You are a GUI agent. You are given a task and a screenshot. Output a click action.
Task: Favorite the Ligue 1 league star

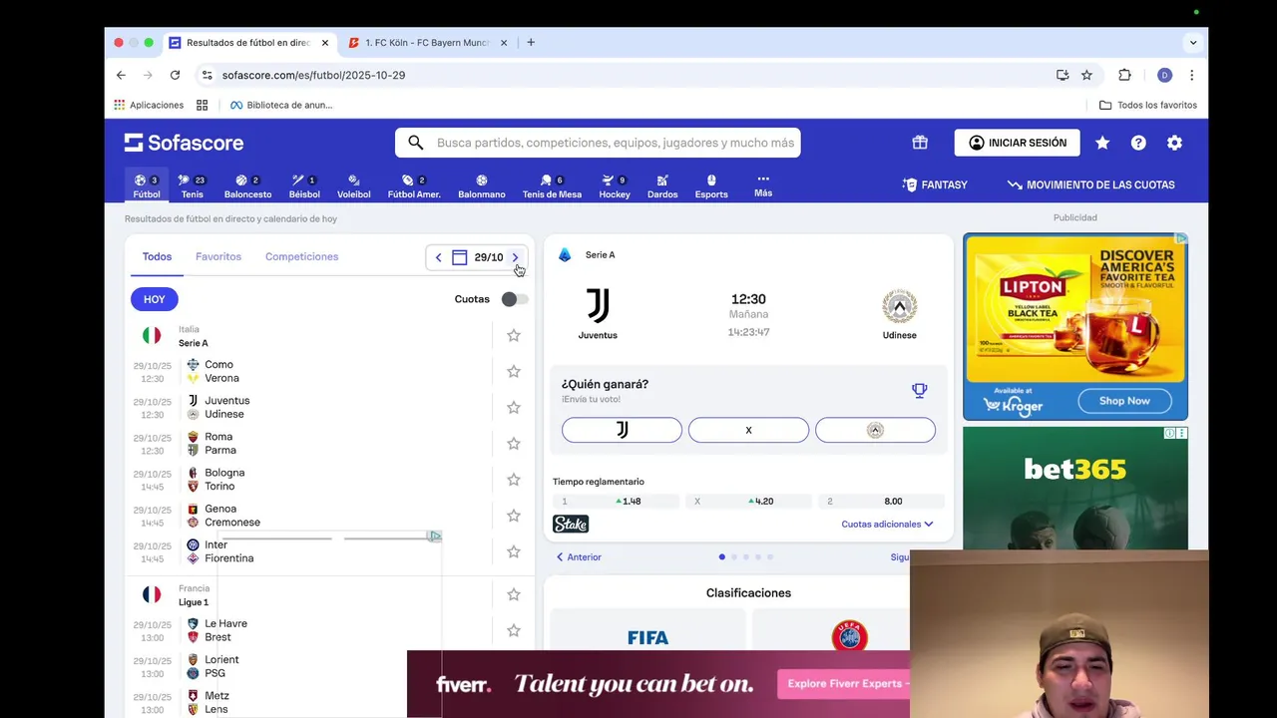tap(514, 594)
